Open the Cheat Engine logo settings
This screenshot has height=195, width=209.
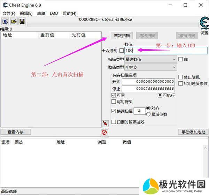coord(204,23)
